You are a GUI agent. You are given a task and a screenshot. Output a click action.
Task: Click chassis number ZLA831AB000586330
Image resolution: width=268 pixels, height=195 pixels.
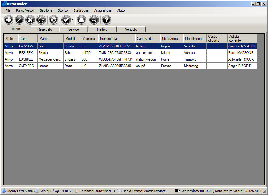[x=116, y=66]
